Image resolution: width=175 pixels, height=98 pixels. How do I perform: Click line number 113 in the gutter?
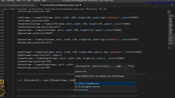click(2, 52)
